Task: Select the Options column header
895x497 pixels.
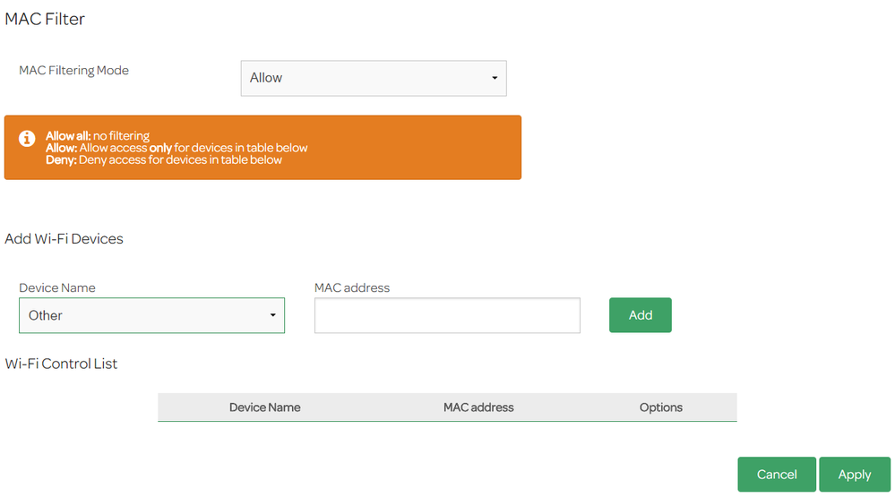Action: (x=660, y=407)
